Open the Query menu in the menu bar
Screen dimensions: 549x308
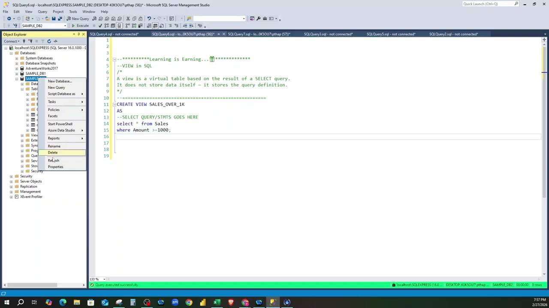coord(42,12)
